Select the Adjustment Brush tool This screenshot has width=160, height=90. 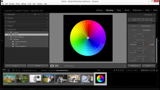[x=152, y=19]
